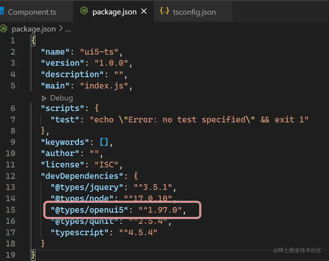Click the "keywords" key
The image size is (329, 261).
click(x=65, y=142)
